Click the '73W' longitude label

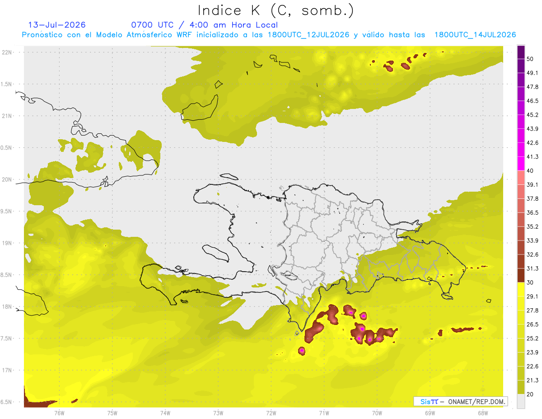[x=218, y=413]
